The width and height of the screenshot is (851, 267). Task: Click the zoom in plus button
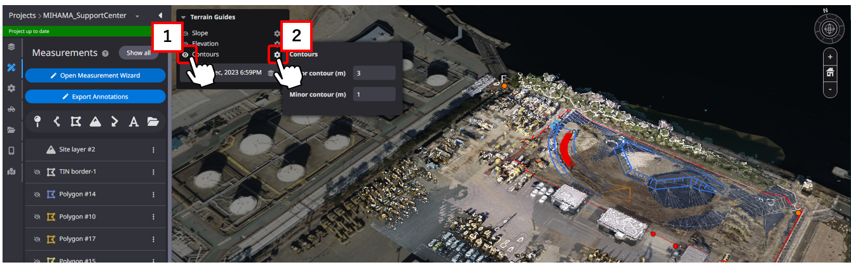[830, 57]
